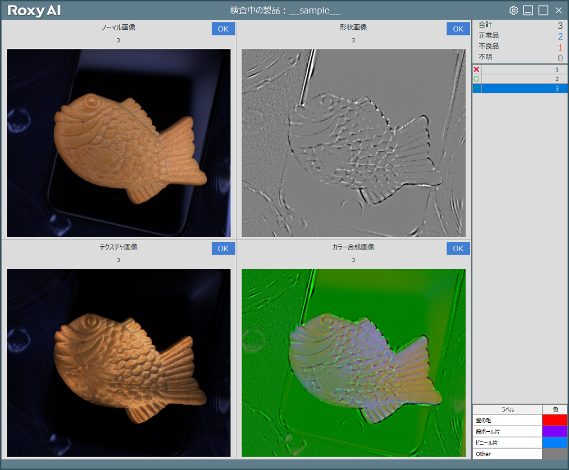Select the blue ビニール片 color swatch
The width and height of the screenshot is (569, 470).
(554, 442)
